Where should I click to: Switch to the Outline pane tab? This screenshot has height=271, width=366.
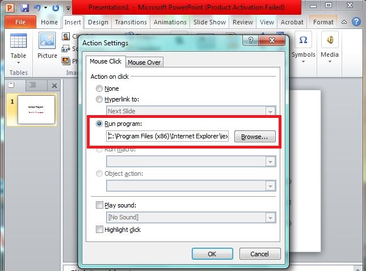point(33,85)
